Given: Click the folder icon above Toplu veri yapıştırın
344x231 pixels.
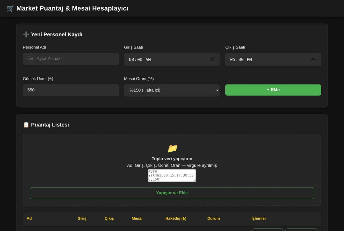Looking at the screenshot, I should pyautogui.click(x=172, y=148).
